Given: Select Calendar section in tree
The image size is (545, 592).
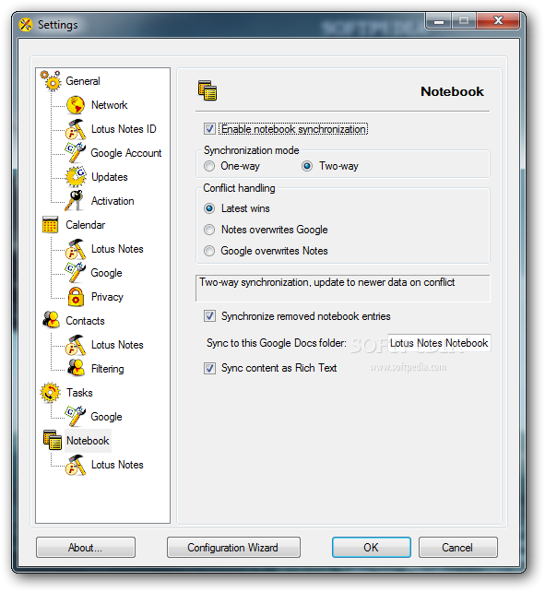Looking at the screenshot, I should pyautogui.click(x=86, y=225).
